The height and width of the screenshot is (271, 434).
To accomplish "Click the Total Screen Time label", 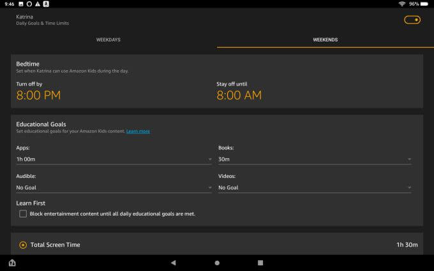I will click(56, 245).
